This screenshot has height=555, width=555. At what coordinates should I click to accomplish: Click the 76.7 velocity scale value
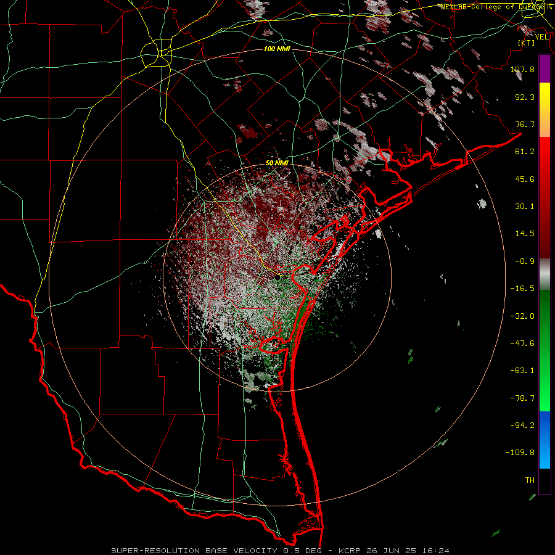coord(525,124)
